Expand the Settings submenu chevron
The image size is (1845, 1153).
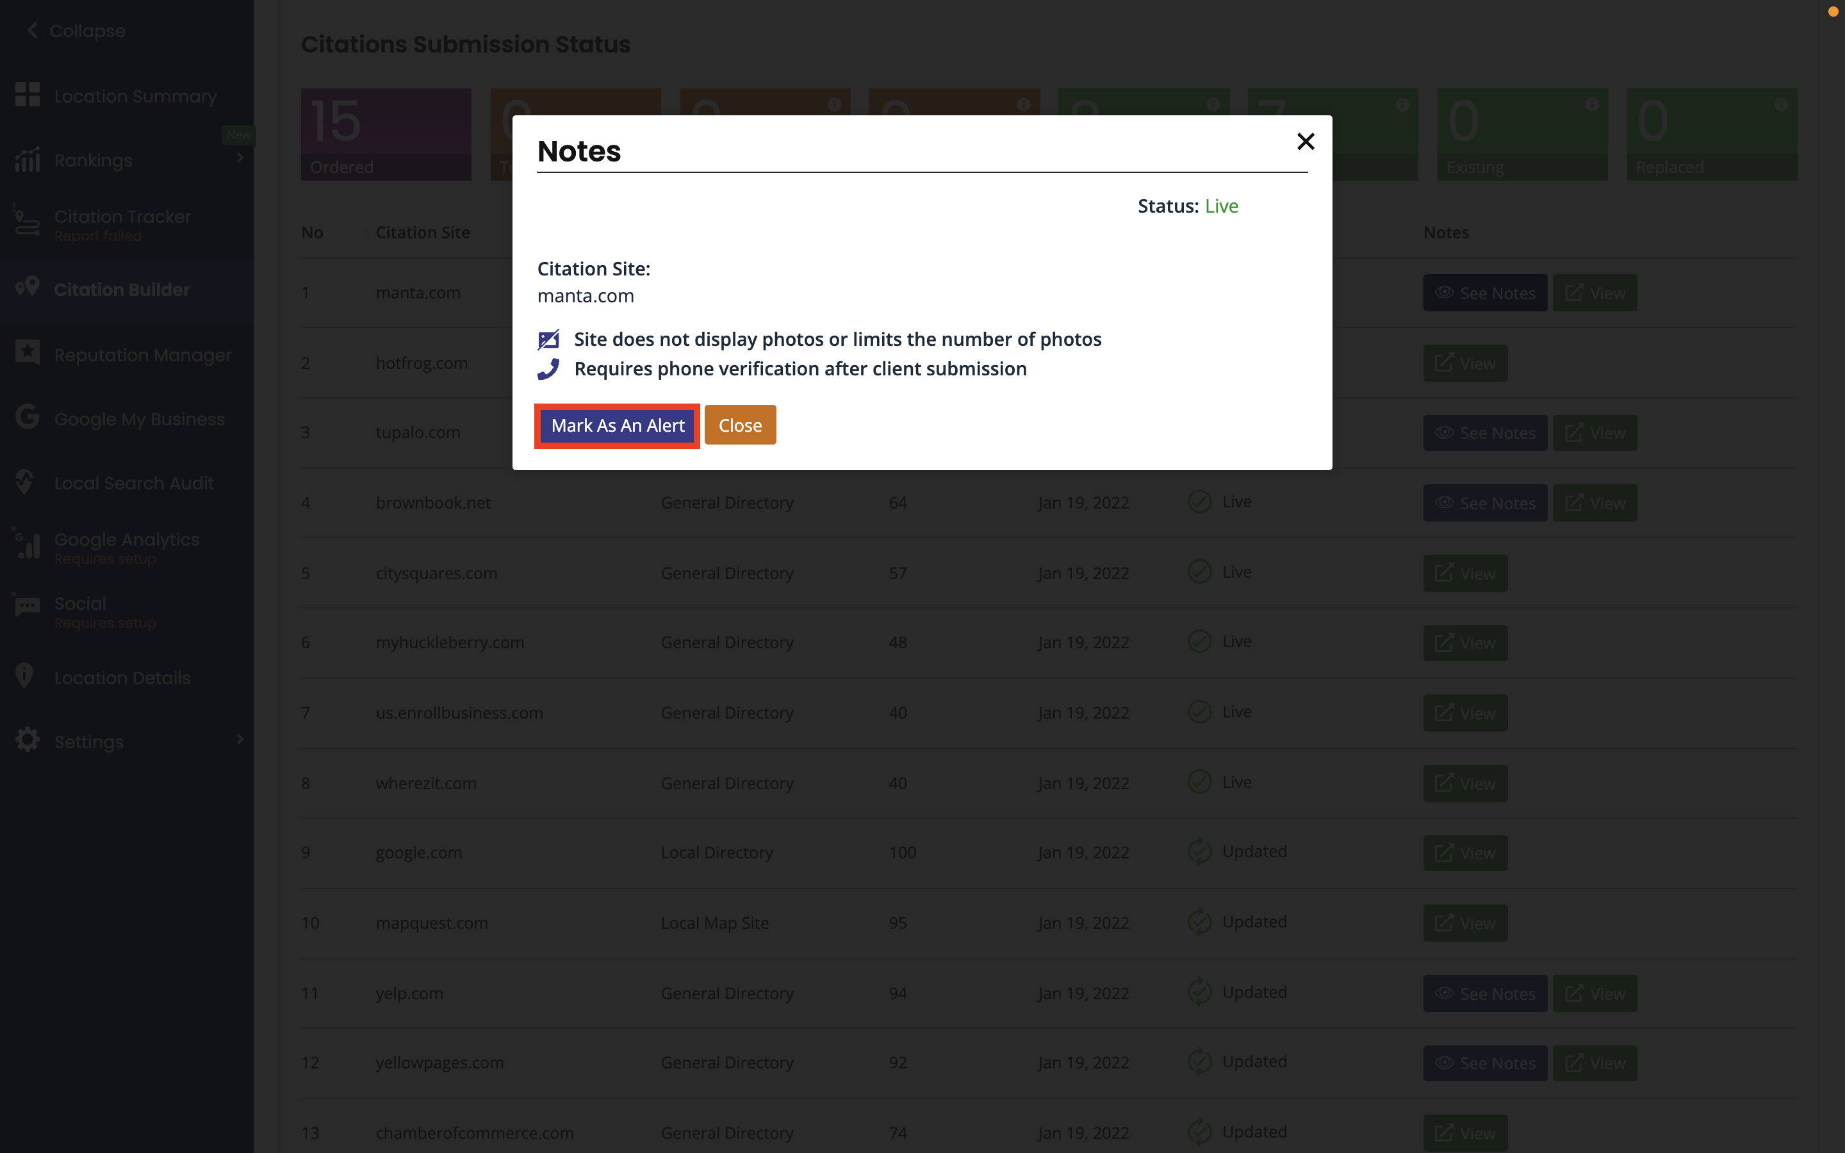point(240,740)
